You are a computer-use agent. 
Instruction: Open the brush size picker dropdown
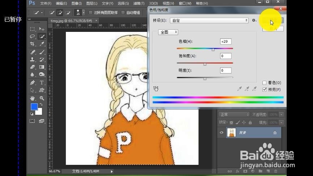[x=83, y=13]
